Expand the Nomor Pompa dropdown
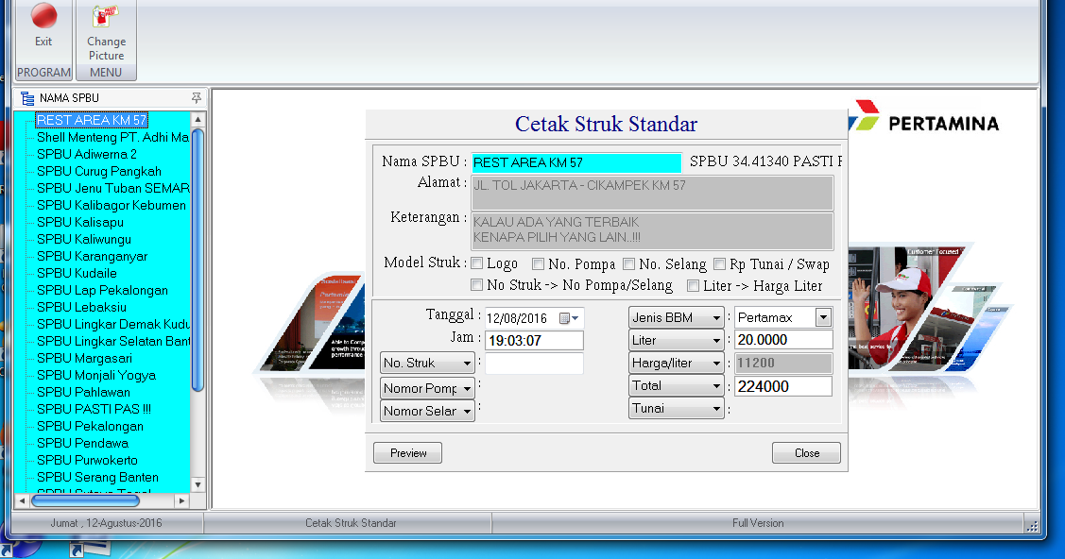1065x559 pixels. pos(427,388)
